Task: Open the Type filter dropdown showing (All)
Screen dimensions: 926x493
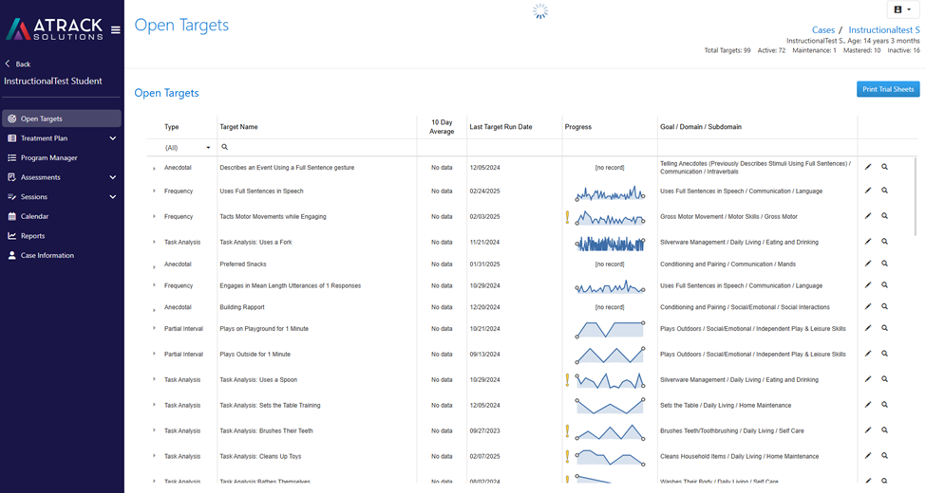Action: pos(186,148)
